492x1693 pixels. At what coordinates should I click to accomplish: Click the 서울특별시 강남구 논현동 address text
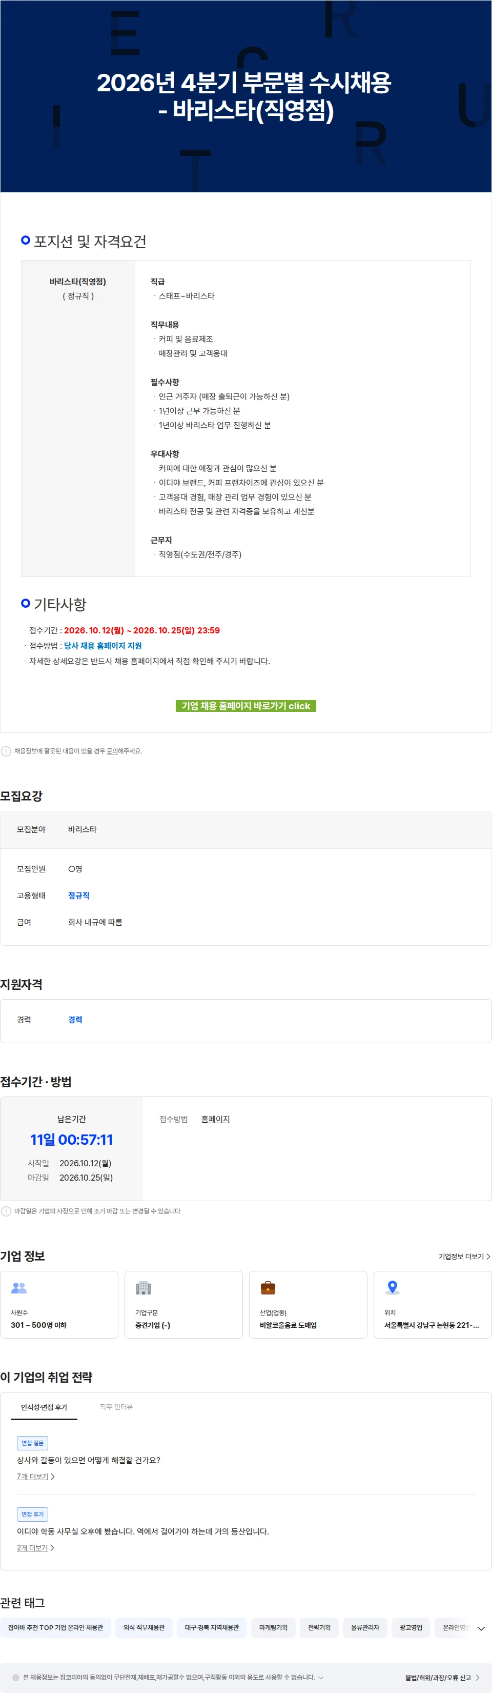[x=432, y=1325]
